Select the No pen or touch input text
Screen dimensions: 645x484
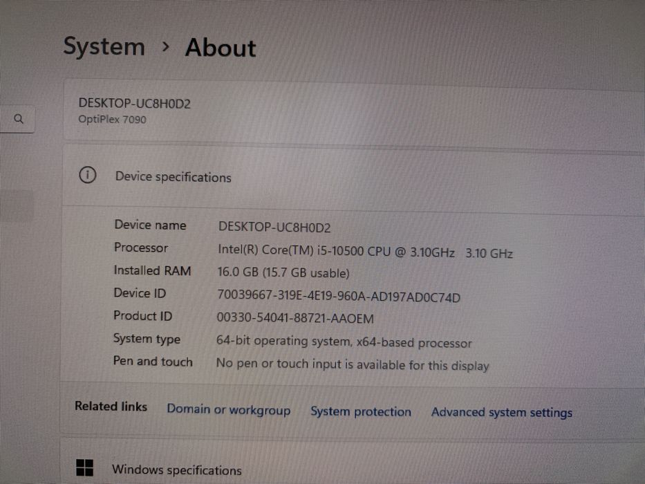click(353, 364)
